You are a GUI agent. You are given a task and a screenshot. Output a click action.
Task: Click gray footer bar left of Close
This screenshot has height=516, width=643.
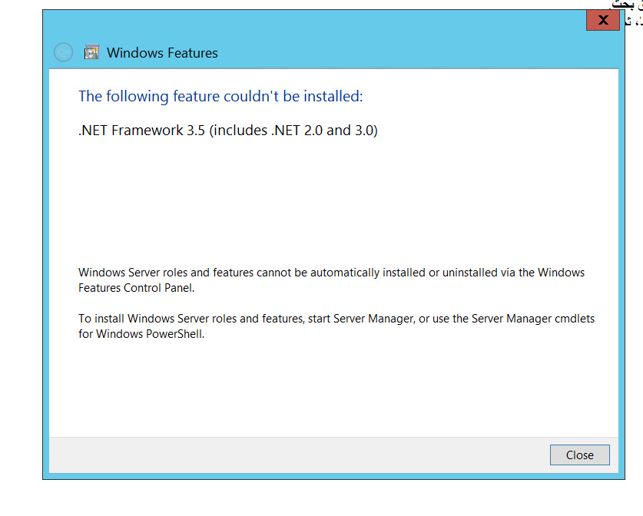point(292,455)
